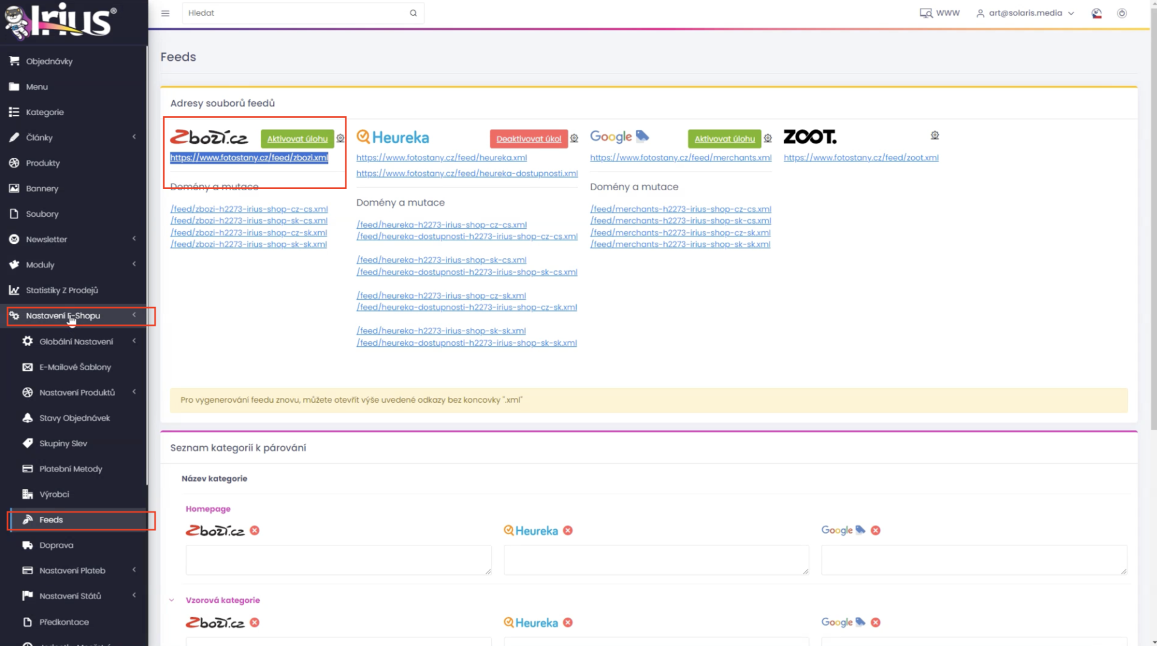Expand the Newsletter submenu
1157x646 pixels.
(x=134, y=239)
